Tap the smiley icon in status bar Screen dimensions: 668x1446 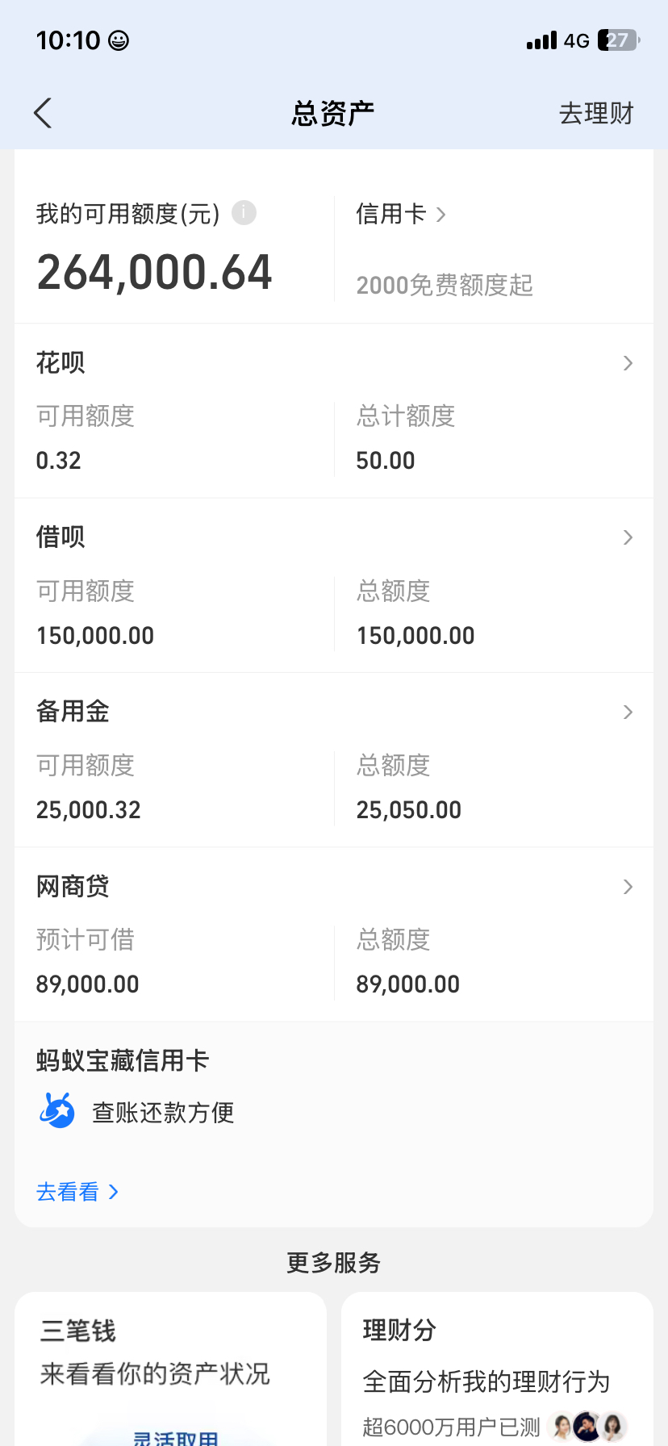[x=119, y=40]
